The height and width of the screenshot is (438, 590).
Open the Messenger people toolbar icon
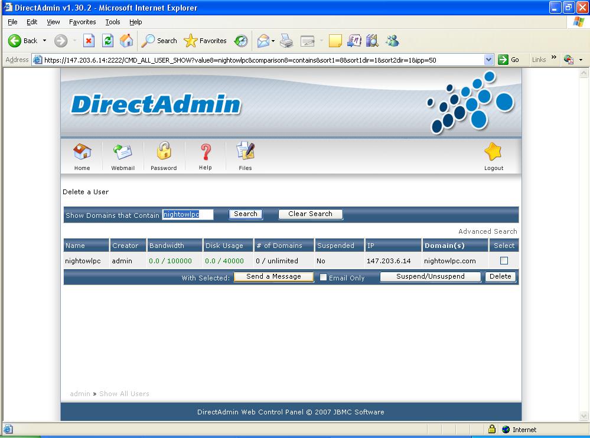(x=393, y=41)
